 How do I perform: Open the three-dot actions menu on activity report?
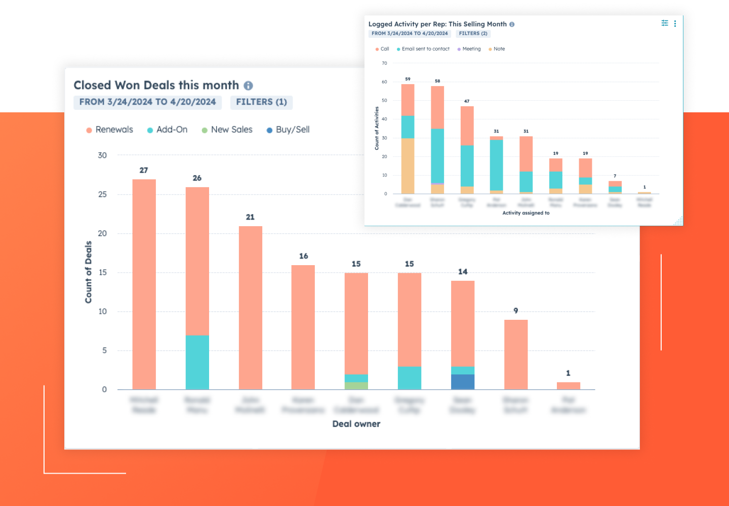pos(675,23)
